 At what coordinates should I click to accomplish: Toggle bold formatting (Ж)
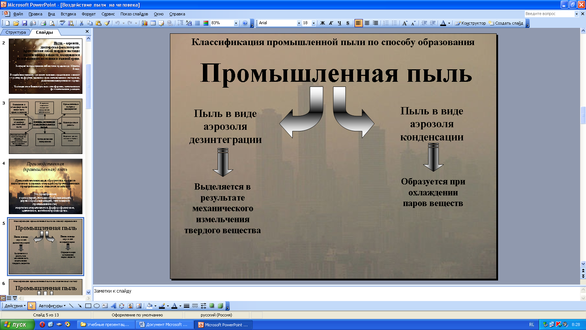pos(323,23)
